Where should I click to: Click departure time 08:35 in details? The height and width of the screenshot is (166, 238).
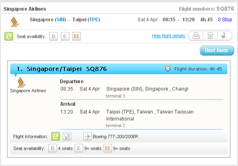66,89
